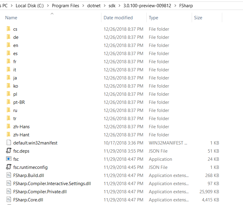Viewport: 243px width, 205px height.
Task: Click the 10/17/2018 3:36 PM date
Action: (x=123, y=143)
